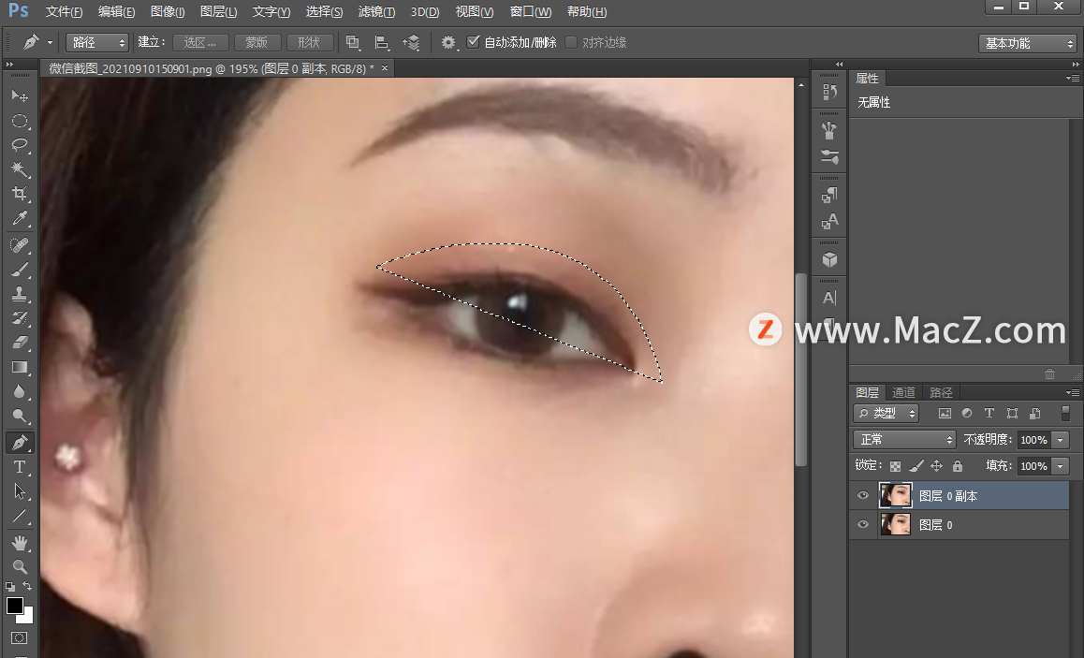The width and height of the screenshot is (1084, 658).
Task: Toggle lock position
Action: click(x=937, y=466)
